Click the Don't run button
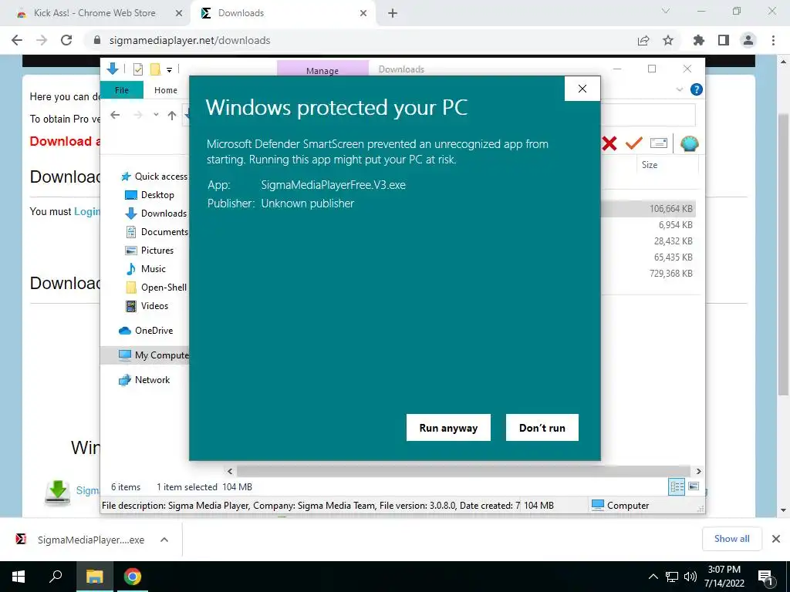Screen dimensions: 790x592 pos(542,427)
